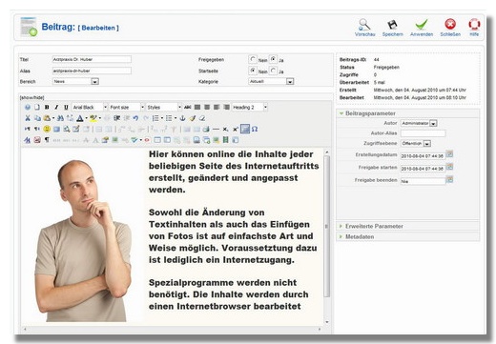Screen dimensions: 496x344
Task: Open the Zugriffsebene Öffentlich dropdown
Action: pyautogui.click(x=416, y=144)
